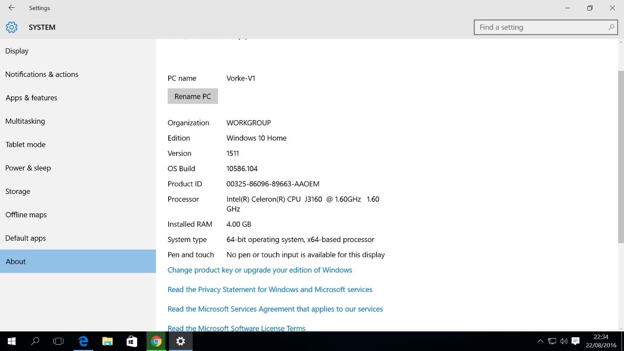Click the Version value 1511
624x351 pixels.
tap(233, 153)
